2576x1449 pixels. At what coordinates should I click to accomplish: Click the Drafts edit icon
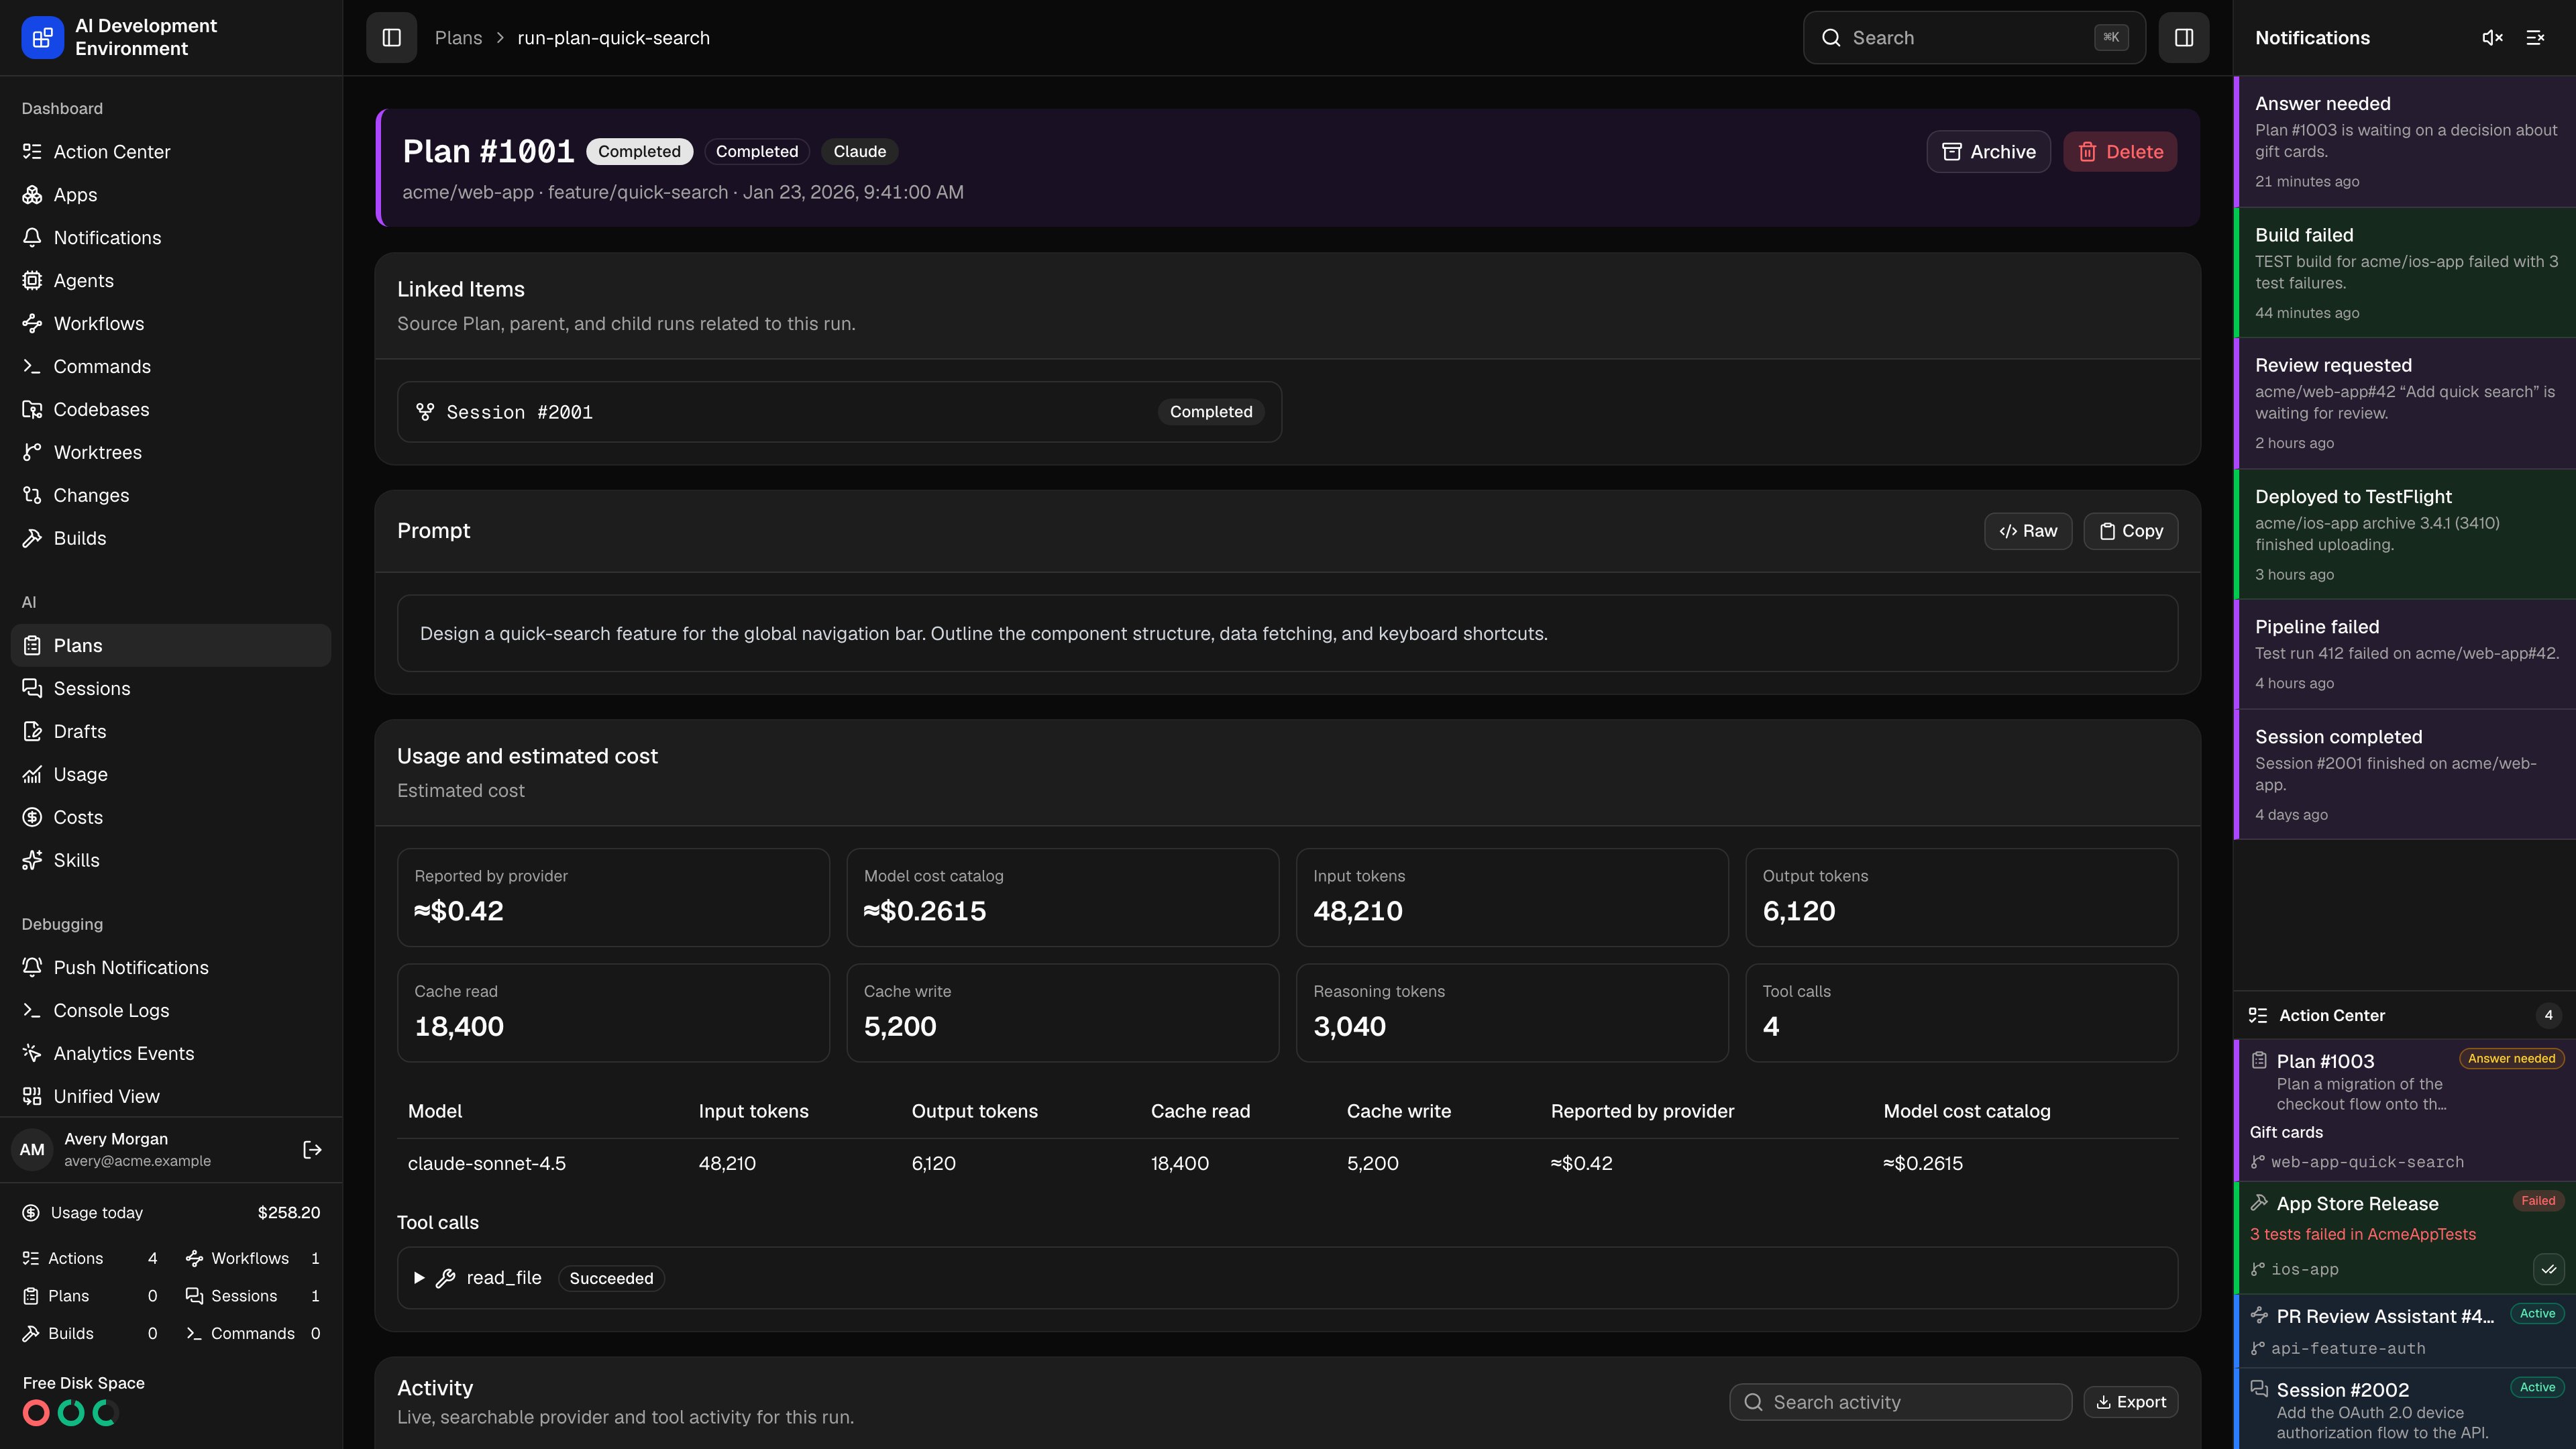pos(32,732)
